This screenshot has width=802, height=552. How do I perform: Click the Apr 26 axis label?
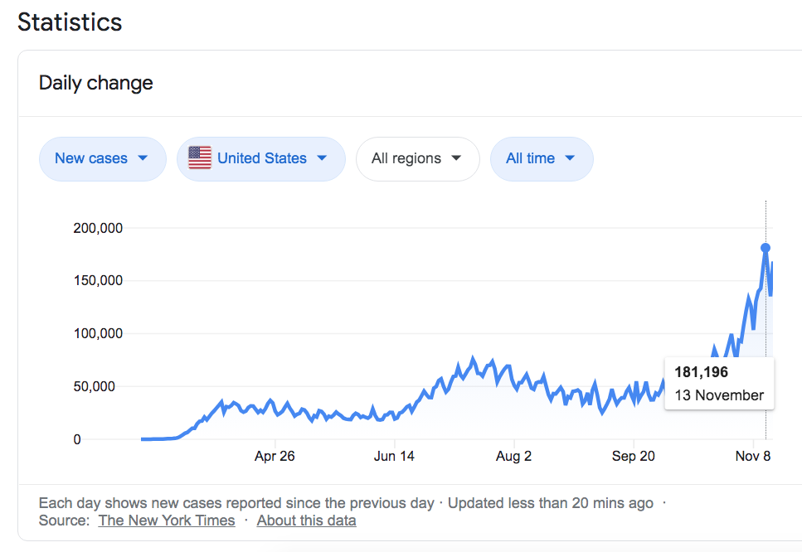275,456
